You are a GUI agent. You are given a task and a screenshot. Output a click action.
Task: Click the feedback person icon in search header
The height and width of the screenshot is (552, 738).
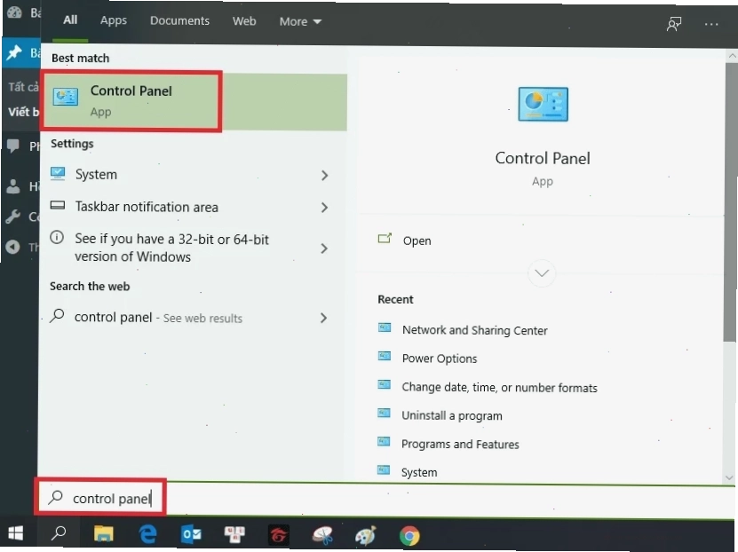(673, 23)
